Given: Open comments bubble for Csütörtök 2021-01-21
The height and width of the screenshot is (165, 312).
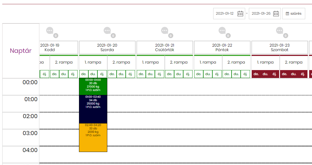Looking at the screenshot, I should 164,31.
